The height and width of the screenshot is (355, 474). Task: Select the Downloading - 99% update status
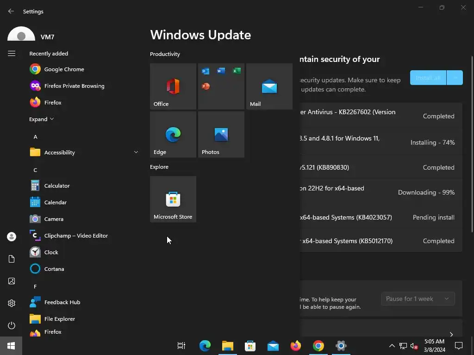coord(426,192)
